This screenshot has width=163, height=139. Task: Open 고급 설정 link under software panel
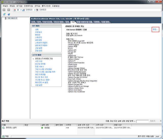tap(39, 85)
